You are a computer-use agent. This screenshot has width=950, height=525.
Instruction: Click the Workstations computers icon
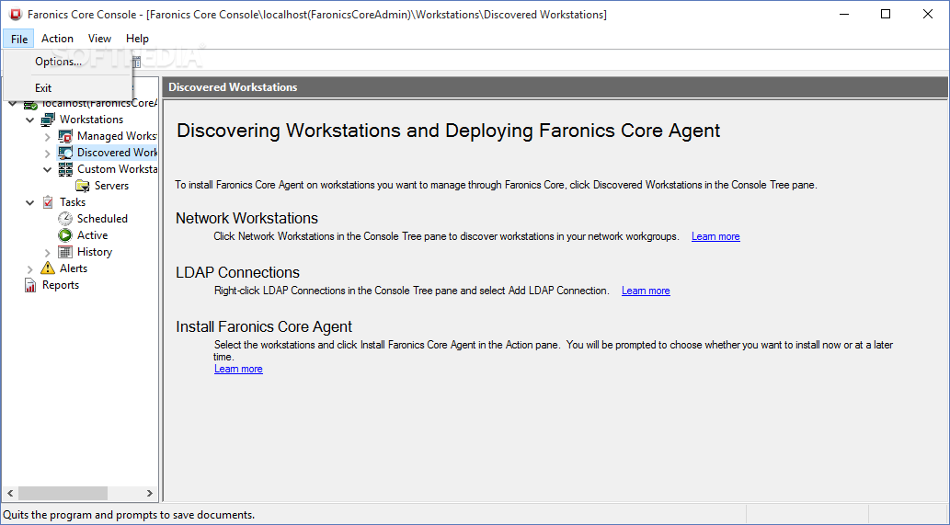tap(48, 120)
